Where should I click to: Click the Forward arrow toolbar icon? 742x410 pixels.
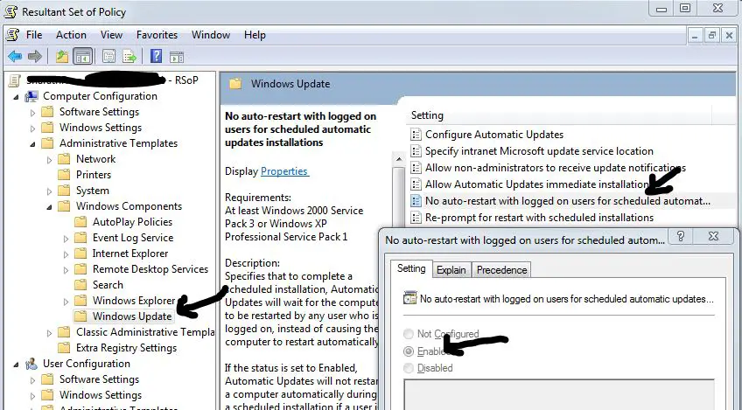[x=35, y=57]
